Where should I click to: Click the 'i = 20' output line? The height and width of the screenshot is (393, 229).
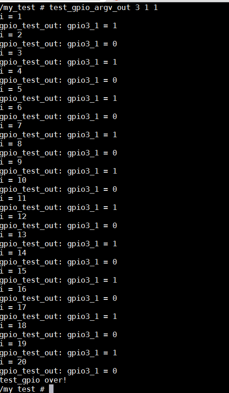(x=13, y=362)
